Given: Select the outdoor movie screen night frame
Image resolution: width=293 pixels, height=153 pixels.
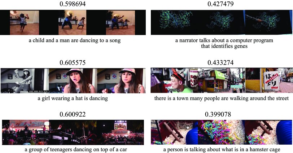Looking at the screenshot, I should (121, 132).
